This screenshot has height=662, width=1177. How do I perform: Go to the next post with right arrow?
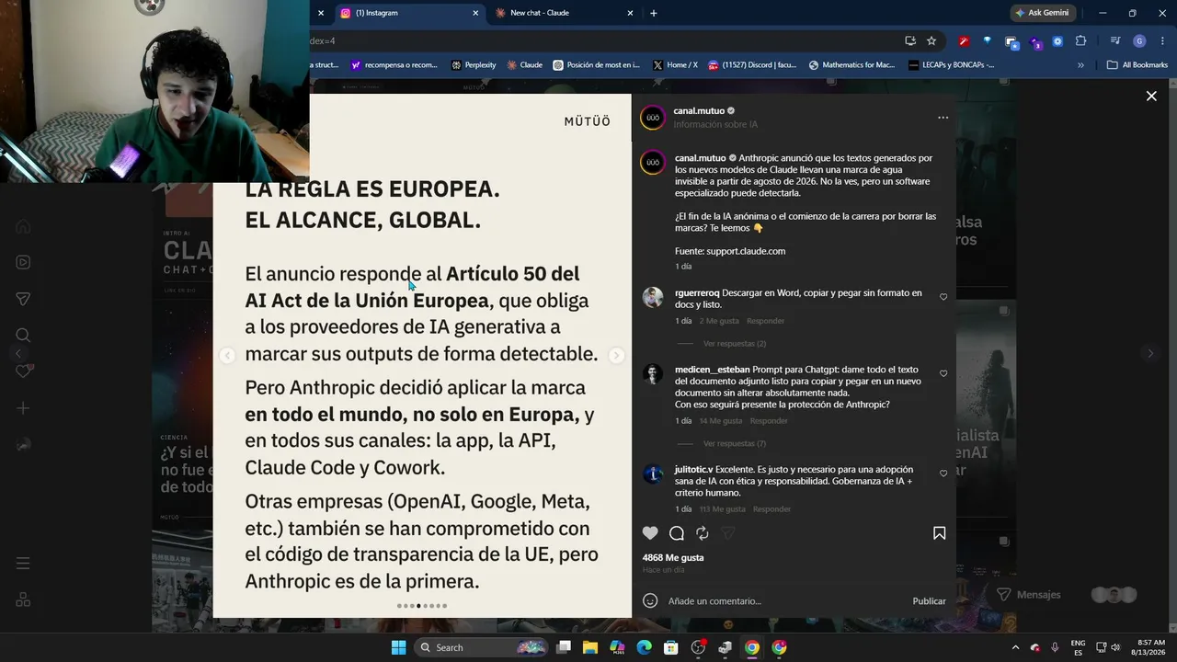(1149, 354)
